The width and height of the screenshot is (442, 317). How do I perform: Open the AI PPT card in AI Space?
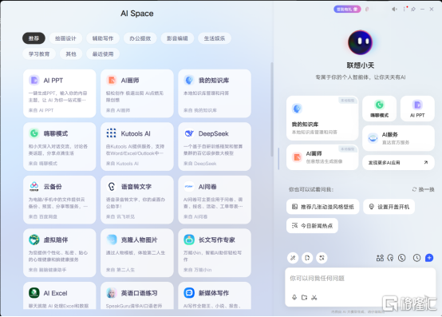[x=60, y=93]
